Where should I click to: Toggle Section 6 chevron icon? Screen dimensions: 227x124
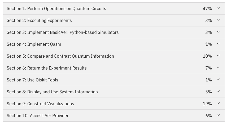218,68
